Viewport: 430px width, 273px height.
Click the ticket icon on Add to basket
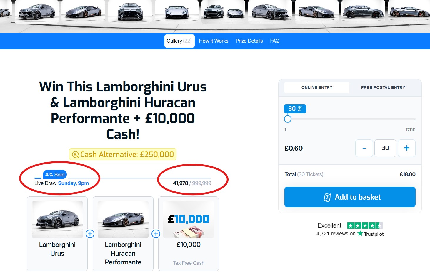(x=327, y=197)
